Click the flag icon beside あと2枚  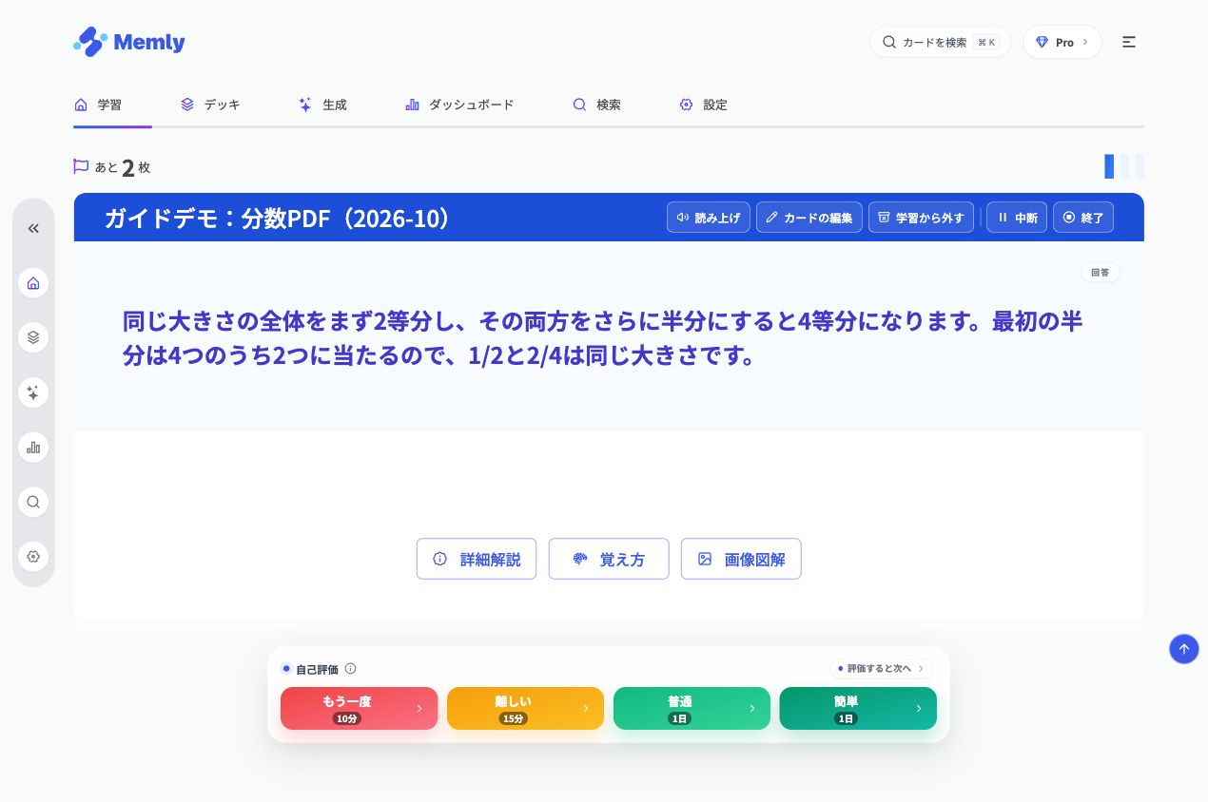tap(81, 166)
